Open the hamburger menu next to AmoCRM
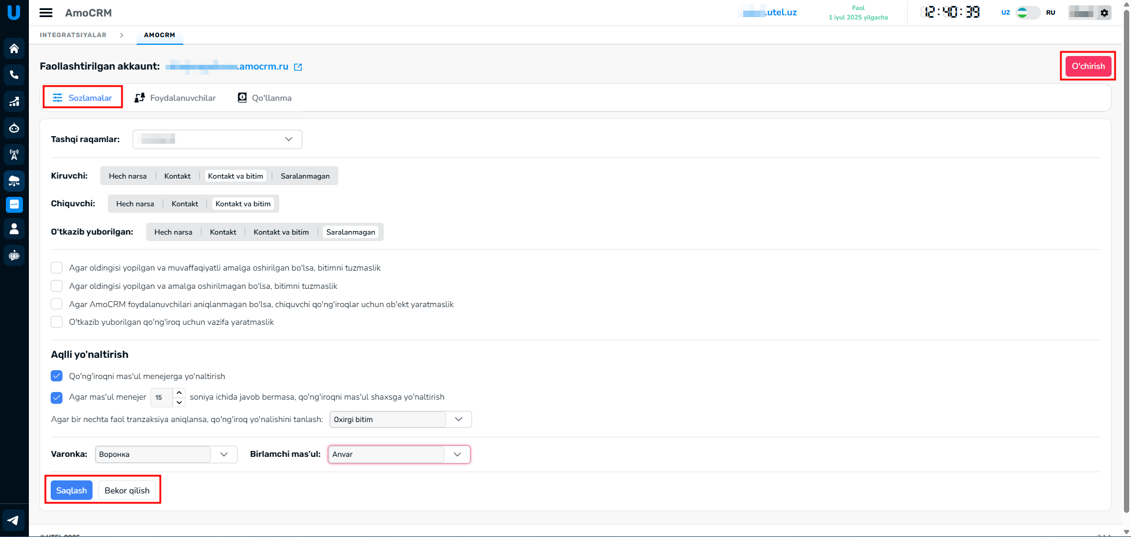Image resolution: width=1131 pixels, height=537 pixels. (x=46, y=13)
